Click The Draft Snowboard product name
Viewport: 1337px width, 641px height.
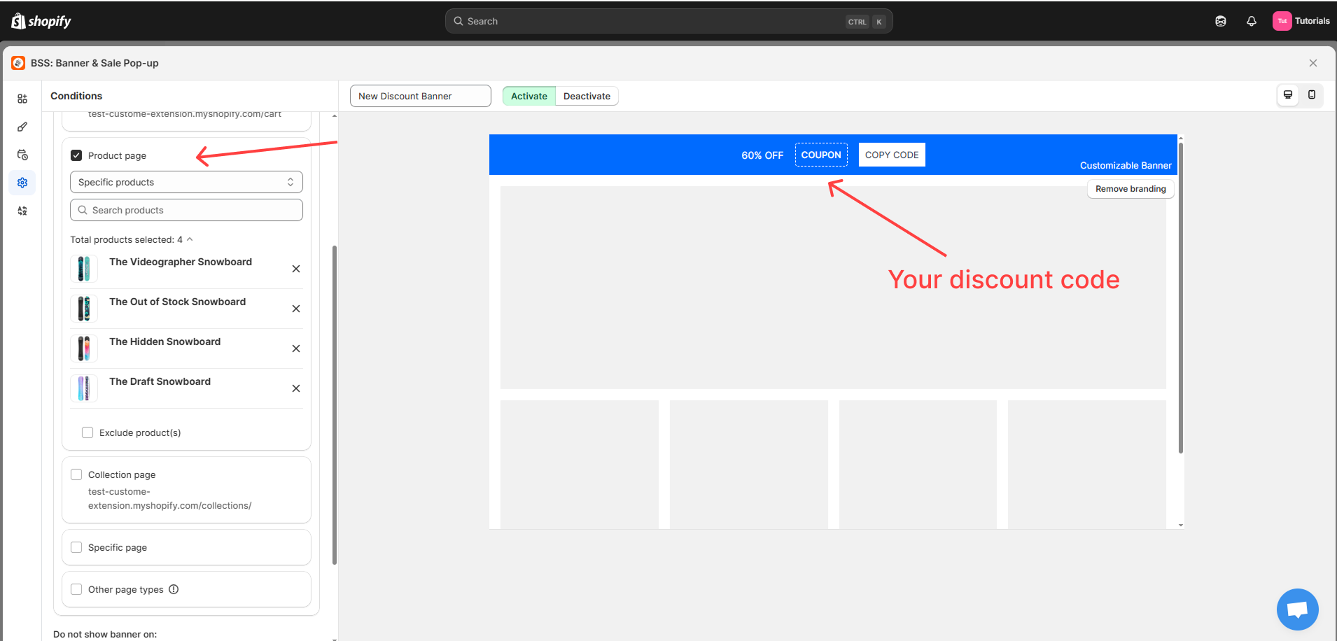click(x=160, y=381)
